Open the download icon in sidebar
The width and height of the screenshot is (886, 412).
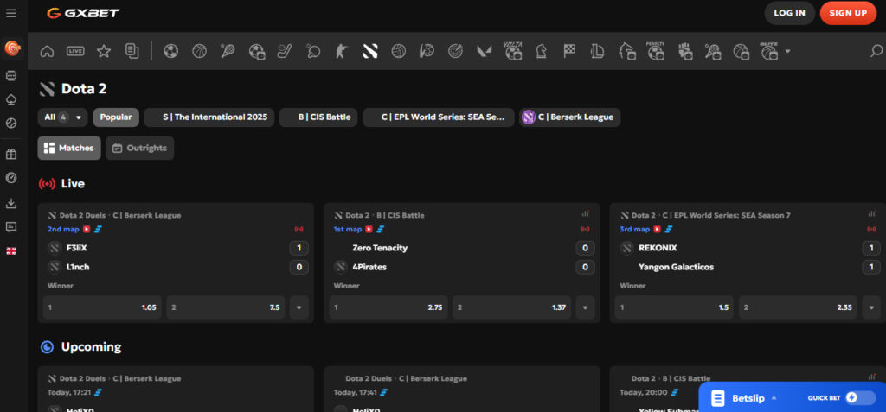[10, 203]
